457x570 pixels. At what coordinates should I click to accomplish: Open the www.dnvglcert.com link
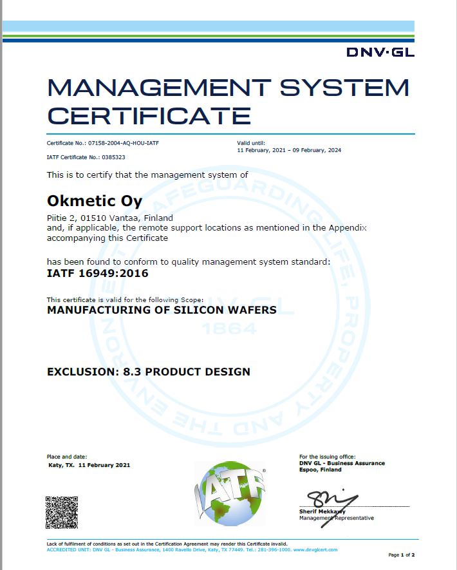315,549
